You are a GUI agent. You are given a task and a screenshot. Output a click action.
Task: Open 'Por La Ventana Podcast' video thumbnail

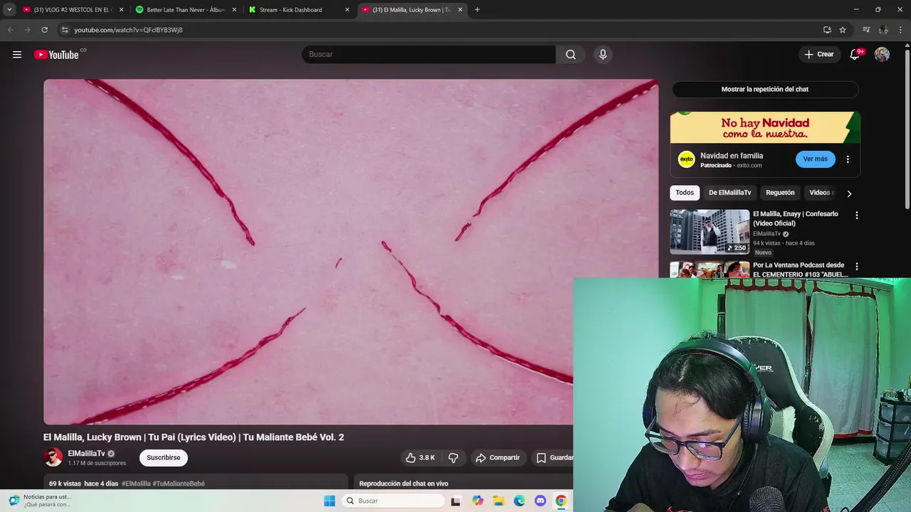click(x=710, y=270)
